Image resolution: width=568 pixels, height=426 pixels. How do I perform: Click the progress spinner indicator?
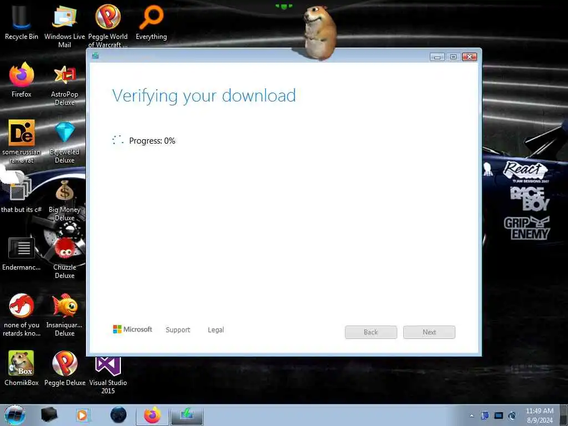pyautogui.click(x=118, y=140)
